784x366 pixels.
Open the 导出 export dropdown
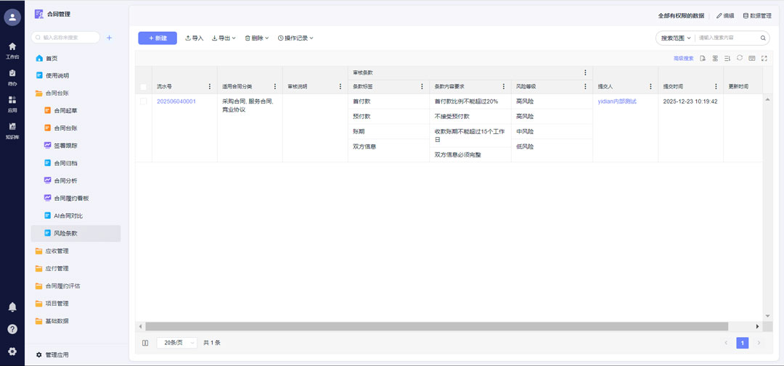click(224, 38)
